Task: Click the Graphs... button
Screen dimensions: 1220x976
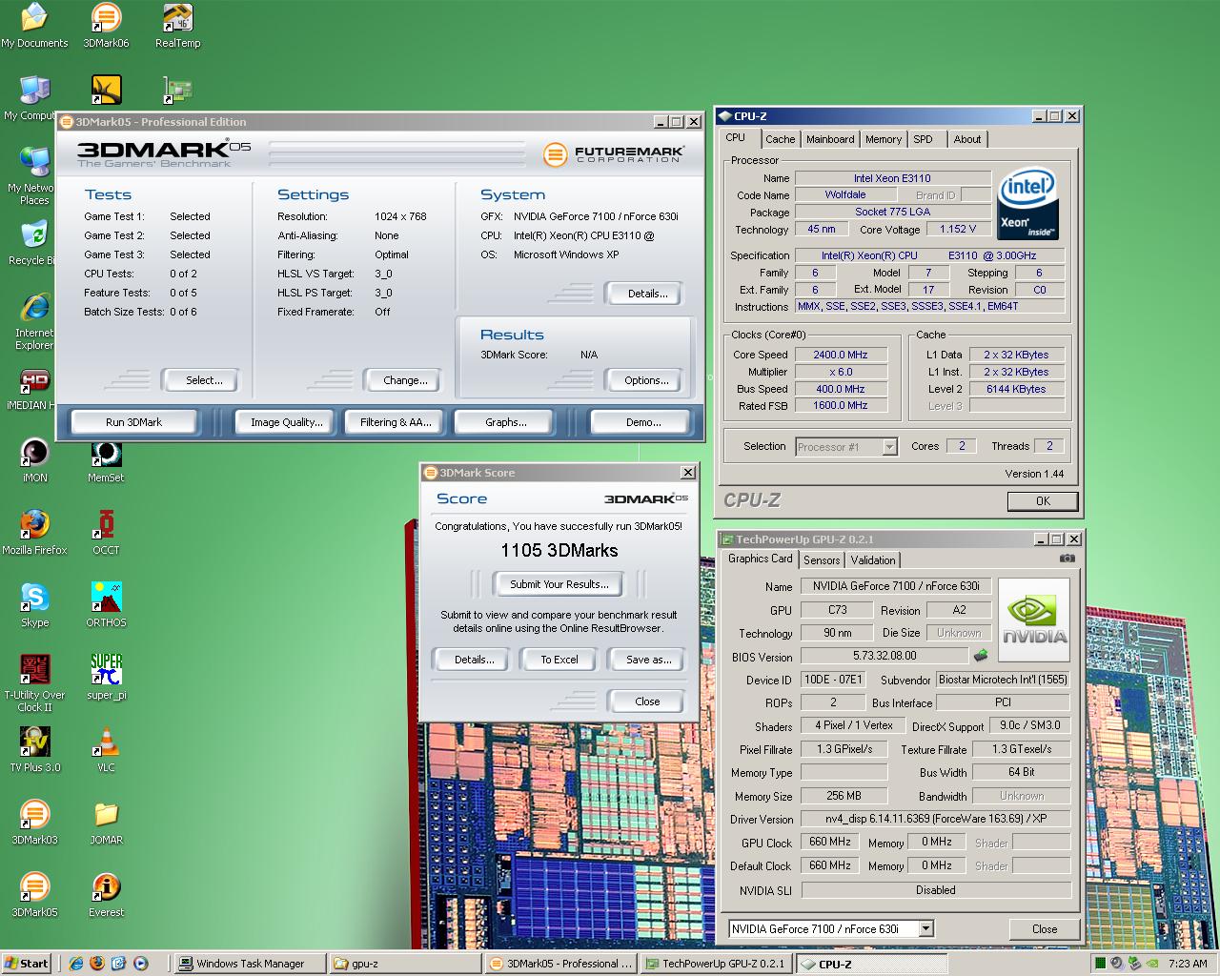Action: point(505,422)
